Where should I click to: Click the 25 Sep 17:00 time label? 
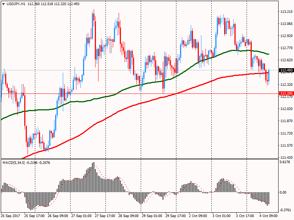(x=34, y=216)
